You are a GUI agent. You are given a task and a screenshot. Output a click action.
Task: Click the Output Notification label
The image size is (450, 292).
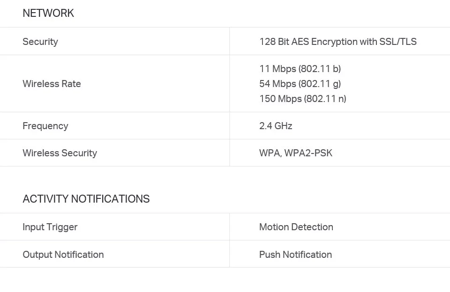click(x=63, y=255)
